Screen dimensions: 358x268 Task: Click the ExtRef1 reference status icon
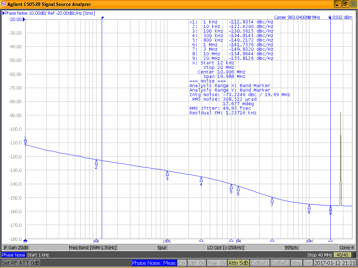click(x=260, y=263)
